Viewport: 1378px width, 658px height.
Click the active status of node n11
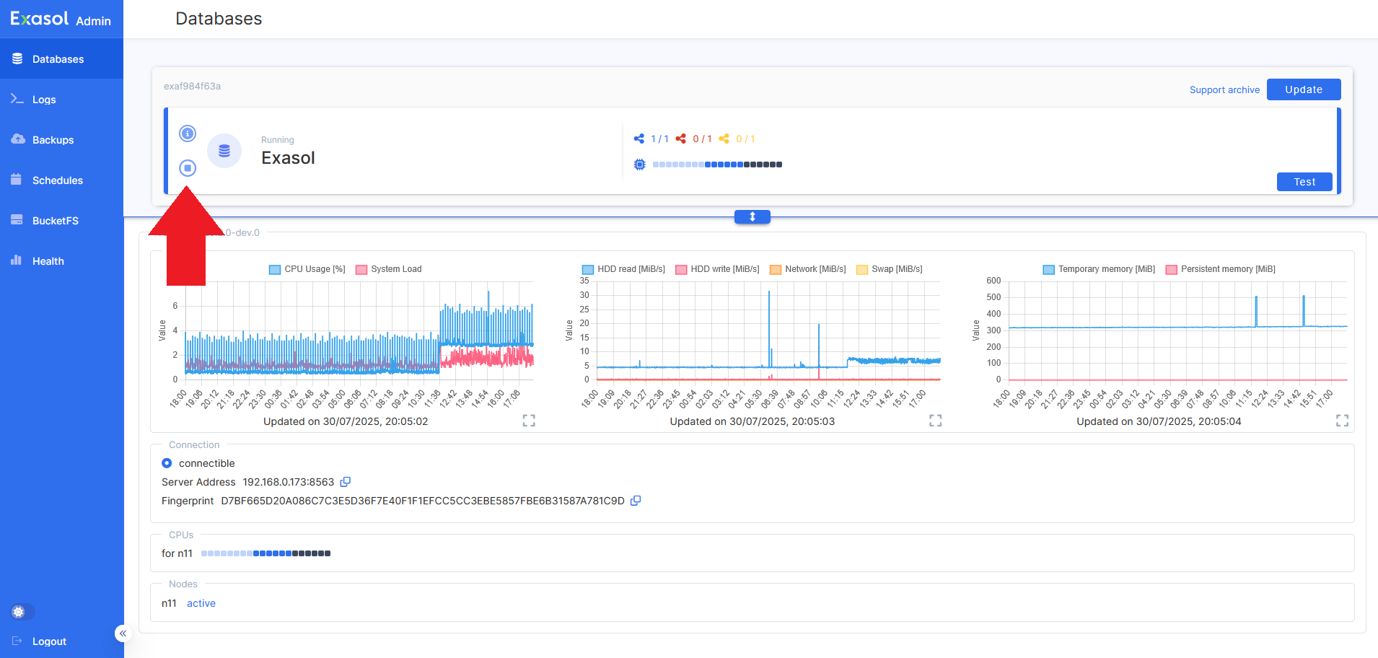(201, 603)
